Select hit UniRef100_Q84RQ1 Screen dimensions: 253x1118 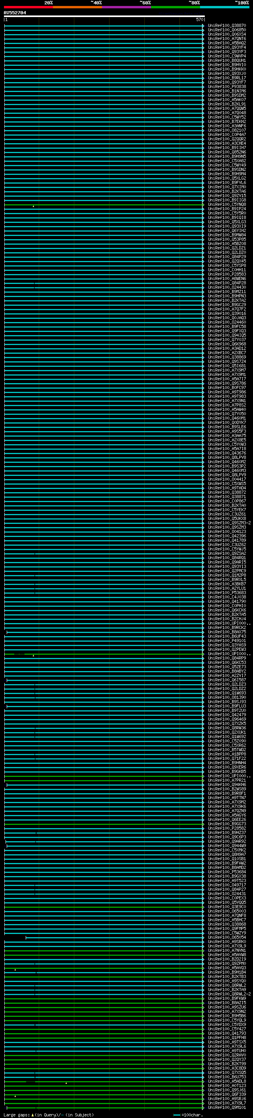pyautogui.click(x=227, y=558)
